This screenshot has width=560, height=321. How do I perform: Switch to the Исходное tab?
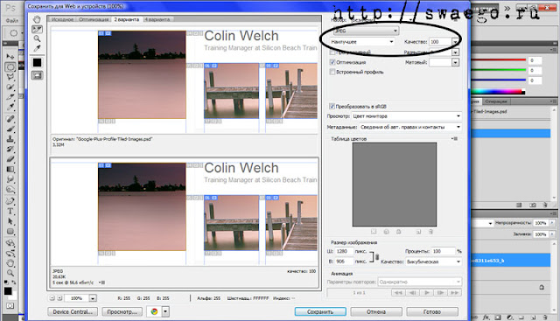point(62,19)
